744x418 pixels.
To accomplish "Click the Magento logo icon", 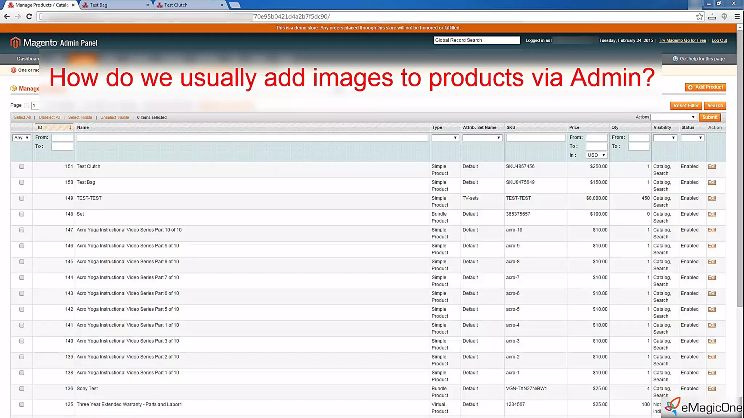I will point(15,42).
